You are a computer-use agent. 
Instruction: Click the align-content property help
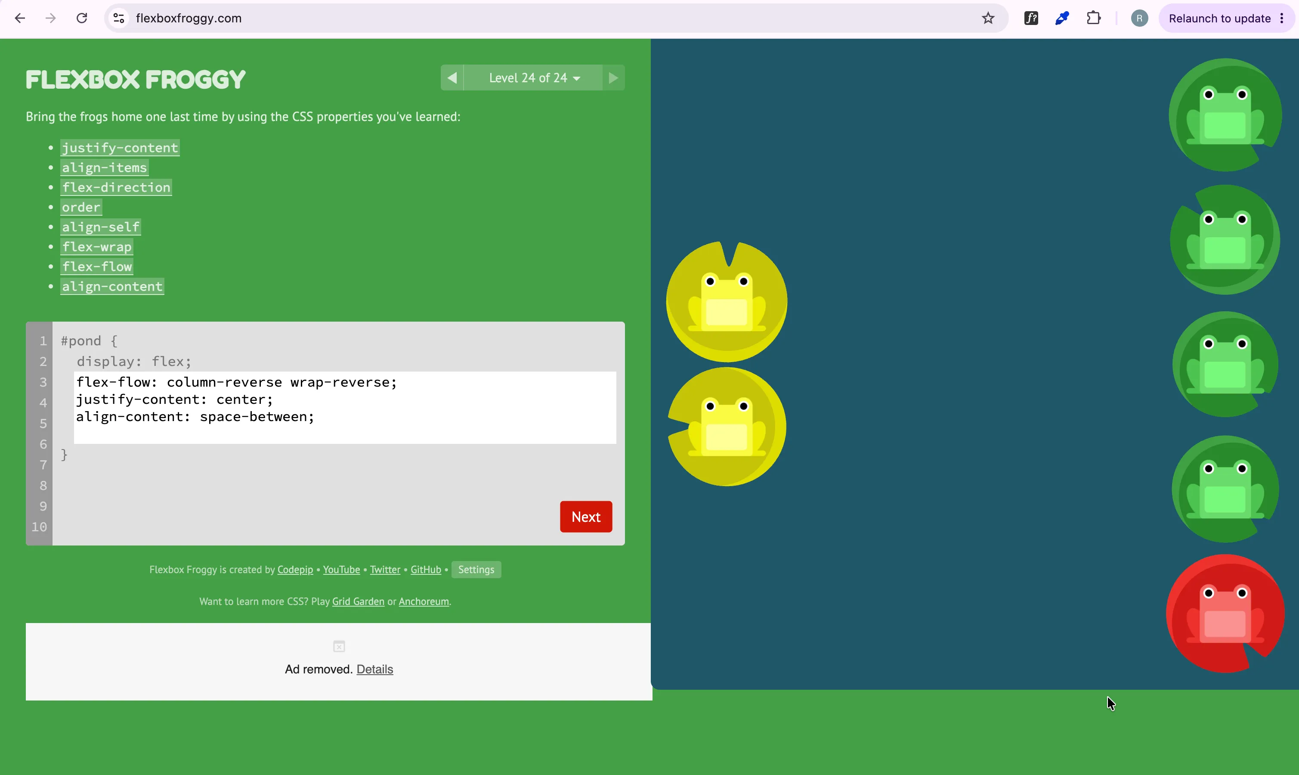112,287
